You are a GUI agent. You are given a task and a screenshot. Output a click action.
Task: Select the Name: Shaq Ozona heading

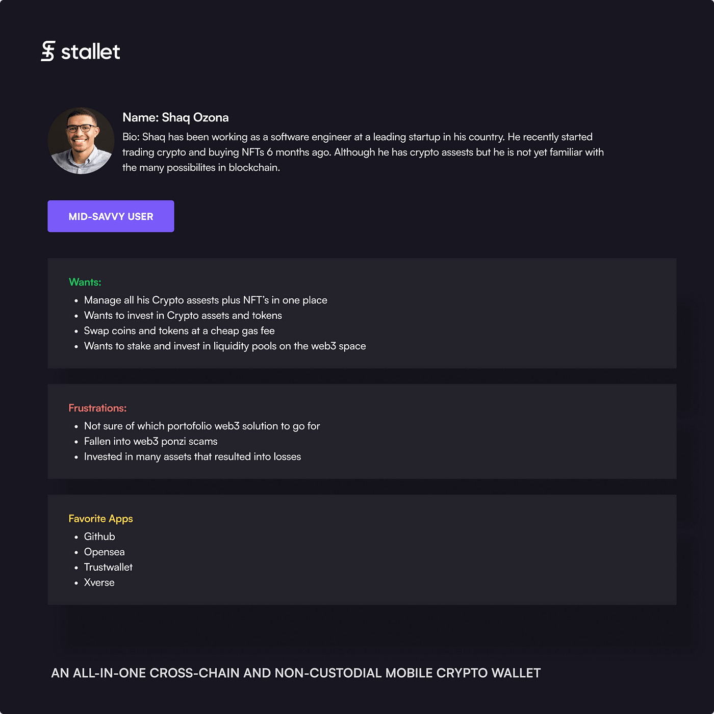(175, 117)
